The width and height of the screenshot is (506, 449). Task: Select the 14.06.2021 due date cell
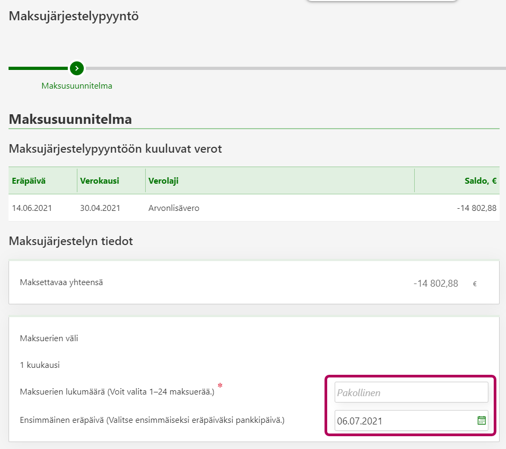pyautogui.click(x=32, y=208)
